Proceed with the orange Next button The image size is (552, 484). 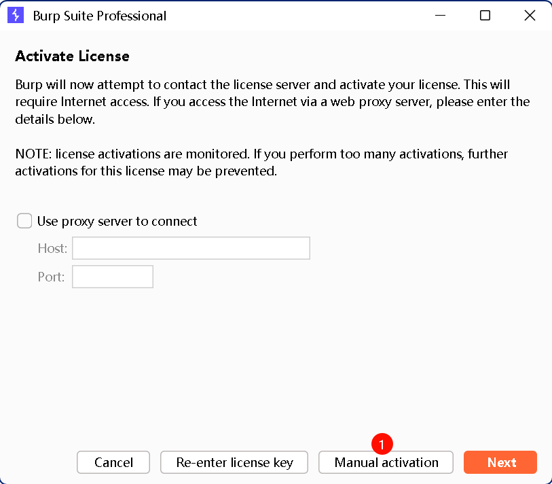[x=500, y=462]
